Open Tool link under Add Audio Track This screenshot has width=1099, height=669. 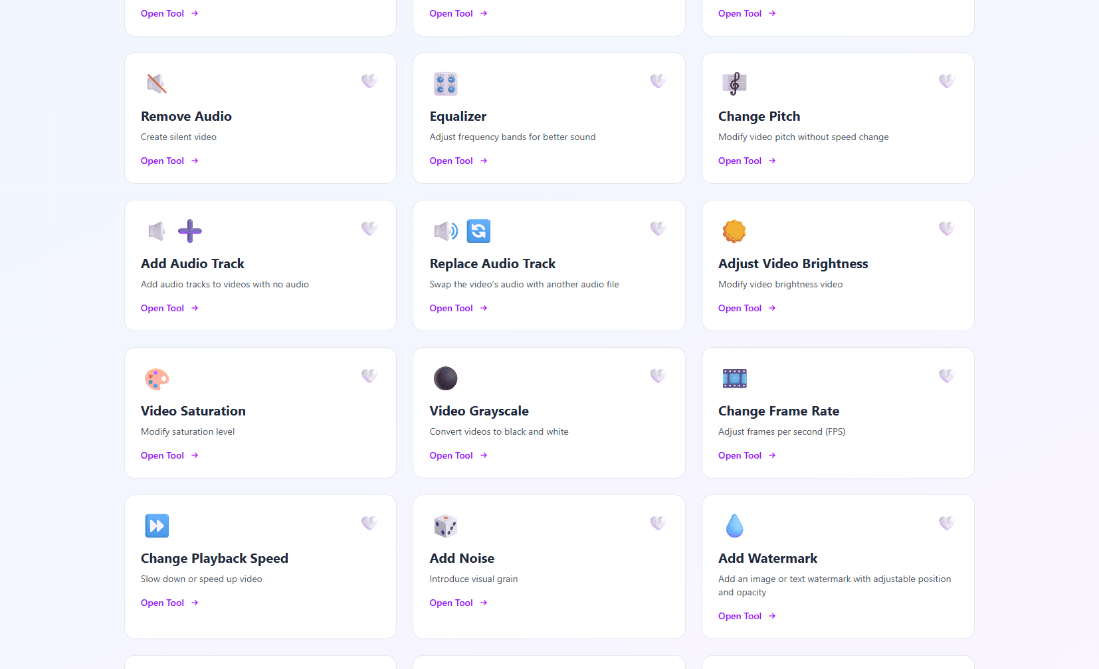(169, 308)
